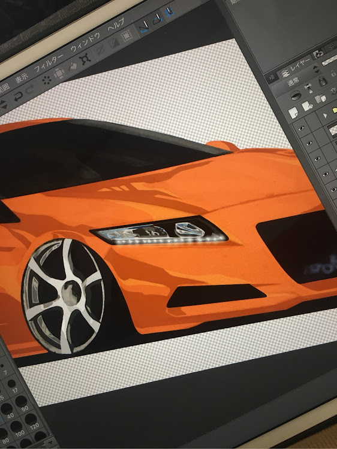Open the 表示 menu
Image resolution: width=337 pixels, height=449 pixels.
pyautogui.click(x=22, y=78)
